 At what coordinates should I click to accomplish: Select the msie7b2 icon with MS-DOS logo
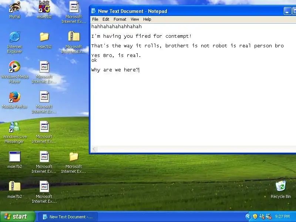[44, 10]
